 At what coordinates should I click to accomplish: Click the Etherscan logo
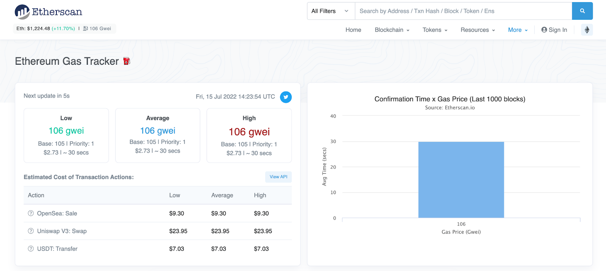pos(48,12)
